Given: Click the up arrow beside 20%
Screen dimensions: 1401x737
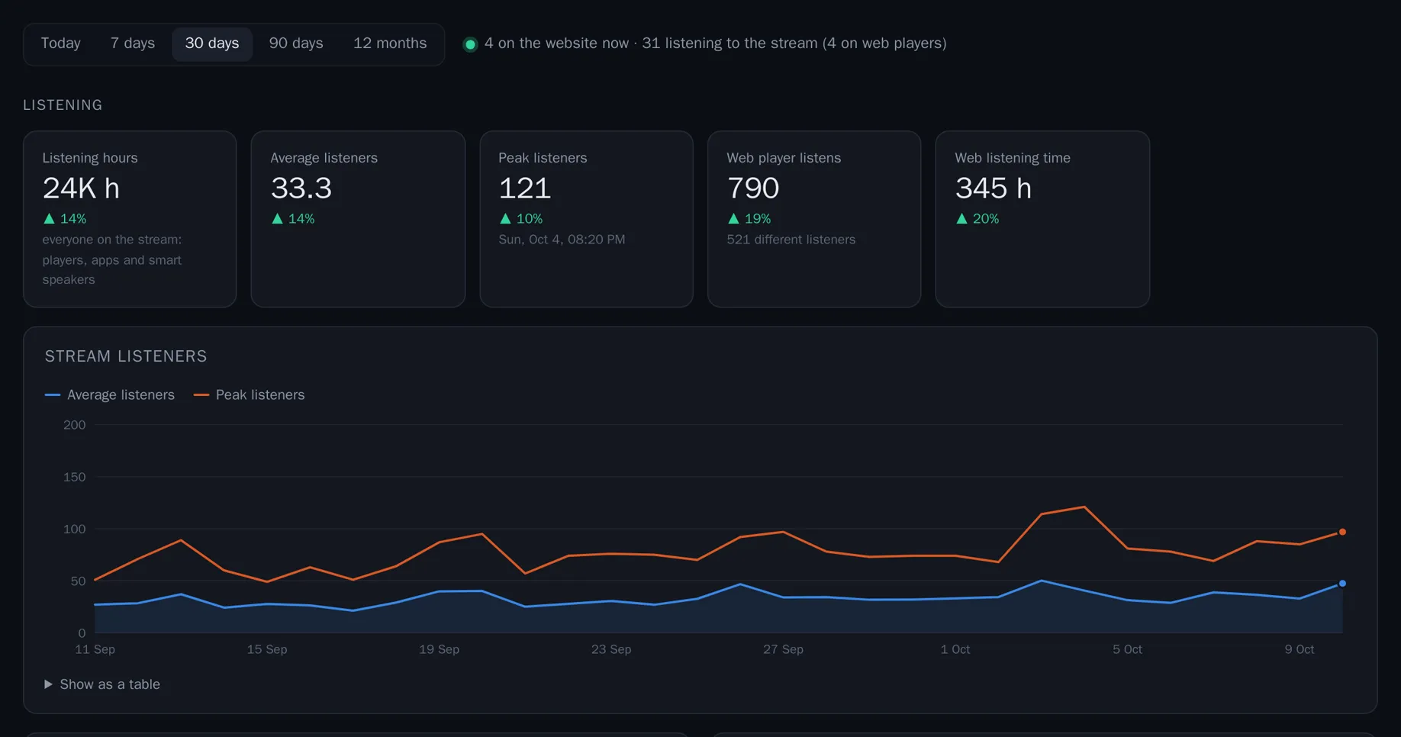Looking at the screenshot, I should click(961, 218).
